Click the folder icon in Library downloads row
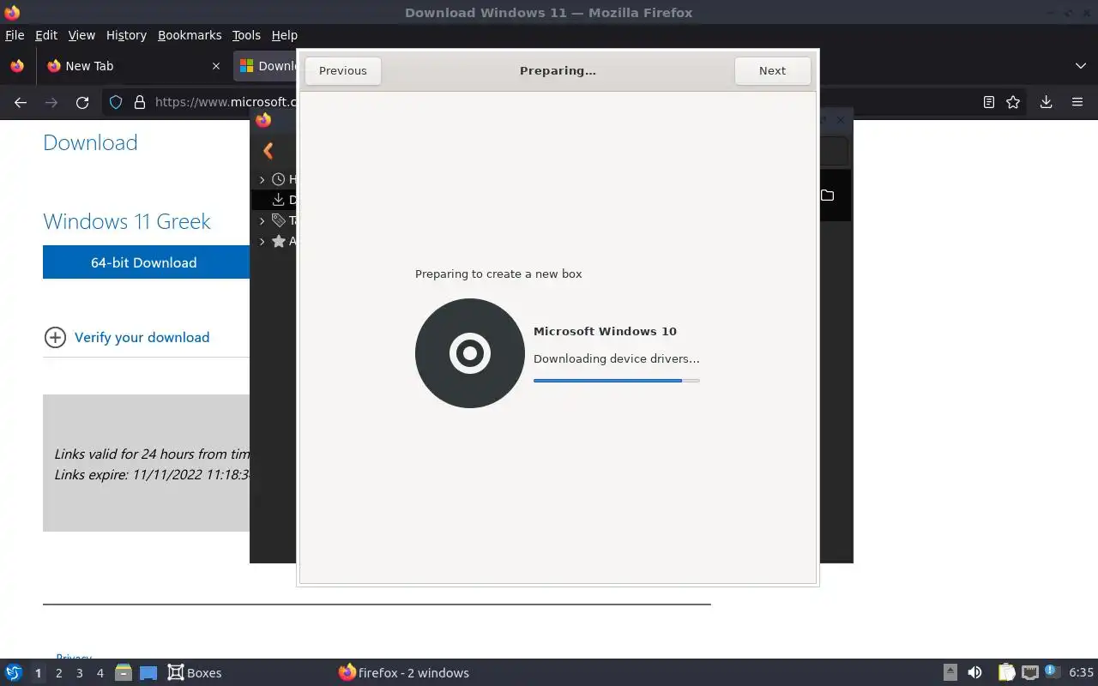Screen dimensions: 1098x686 [x=827, y=196]
